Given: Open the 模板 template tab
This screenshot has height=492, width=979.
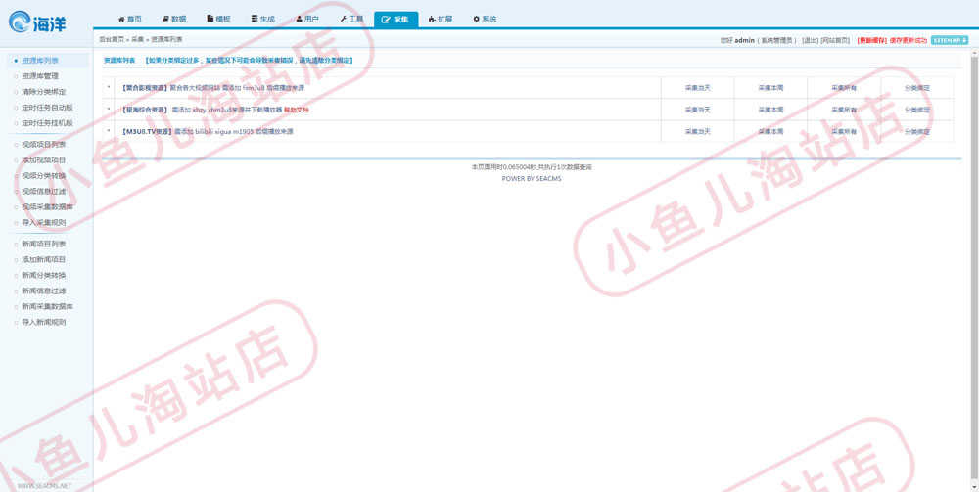Looking at the screenshot, I should pyautogui.click(x=218, y=19).
